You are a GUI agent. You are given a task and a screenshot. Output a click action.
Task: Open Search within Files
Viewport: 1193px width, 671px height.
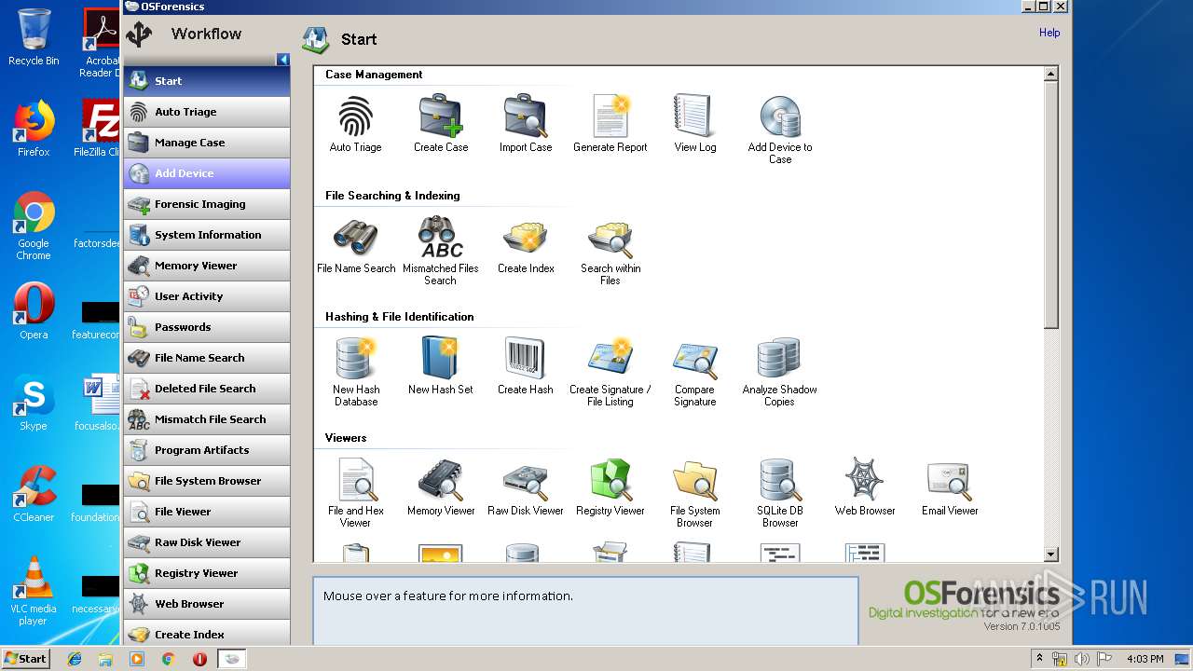[x=610, y=239]
